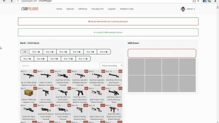Image resolution: width=219 pixels, height=123 pixels.
Task: Select the AK-47 Elite Build item
Action: coord(29,78)
